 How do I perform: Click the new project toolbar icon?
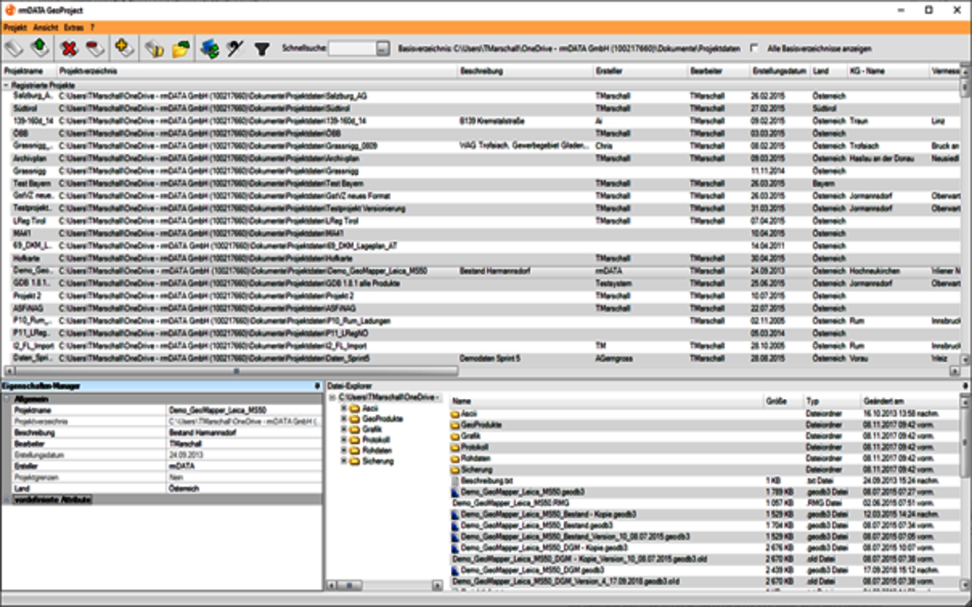(x=14, y=48)
